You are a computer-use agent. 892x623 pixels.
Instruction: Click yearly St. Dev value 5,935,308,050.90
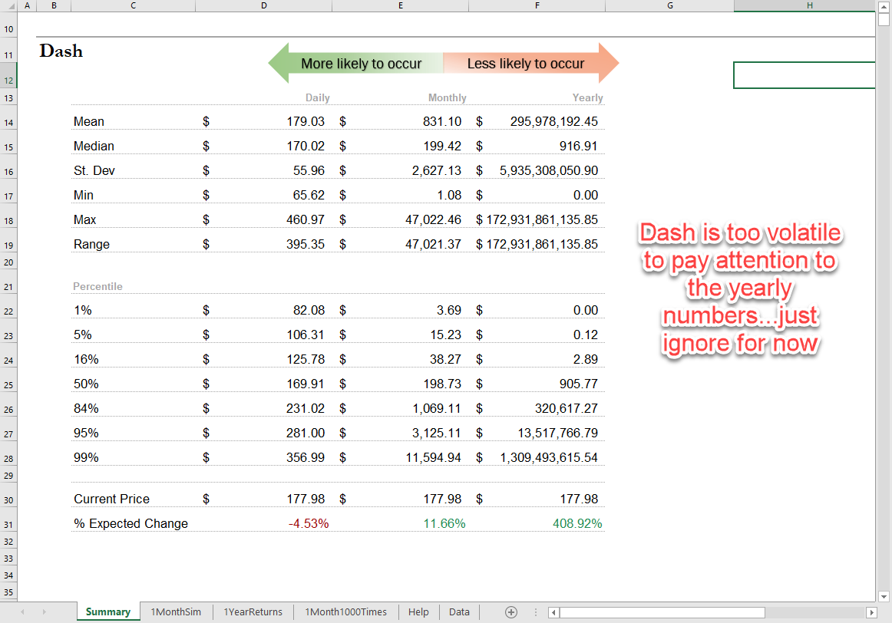pos(549,170)
